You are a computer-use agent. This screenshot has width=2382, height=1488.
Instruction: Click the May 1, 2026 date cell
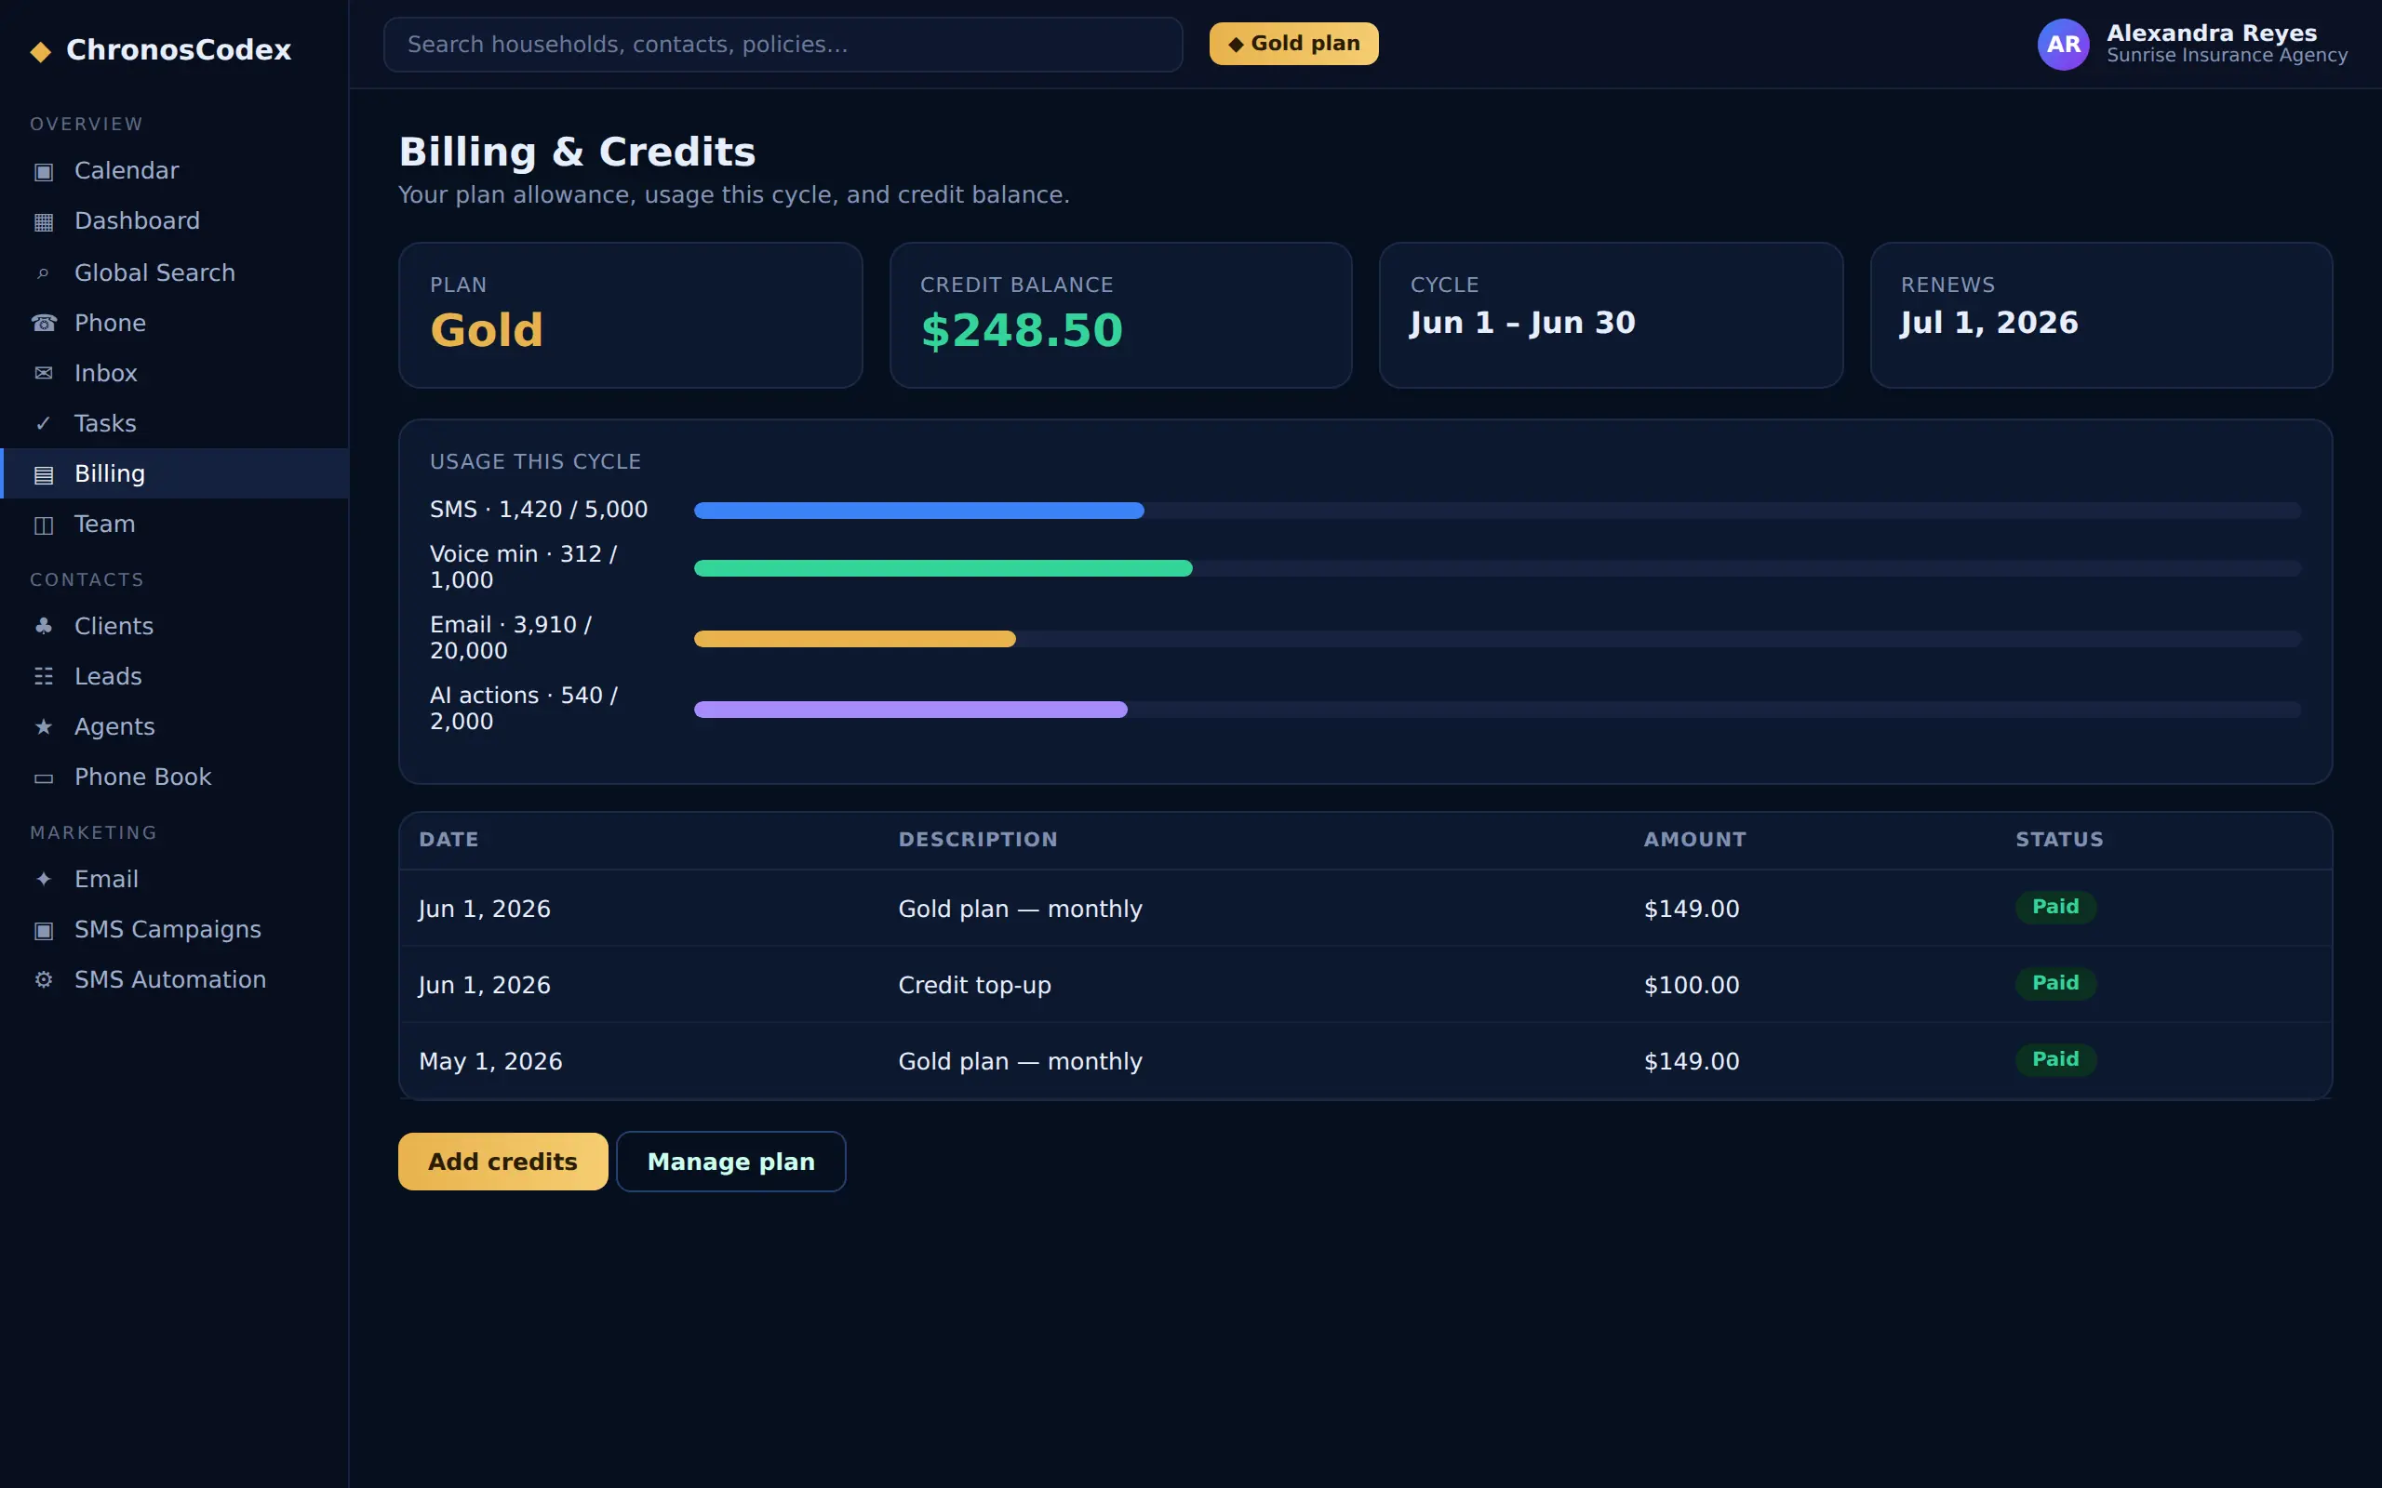click(490, 1061)
